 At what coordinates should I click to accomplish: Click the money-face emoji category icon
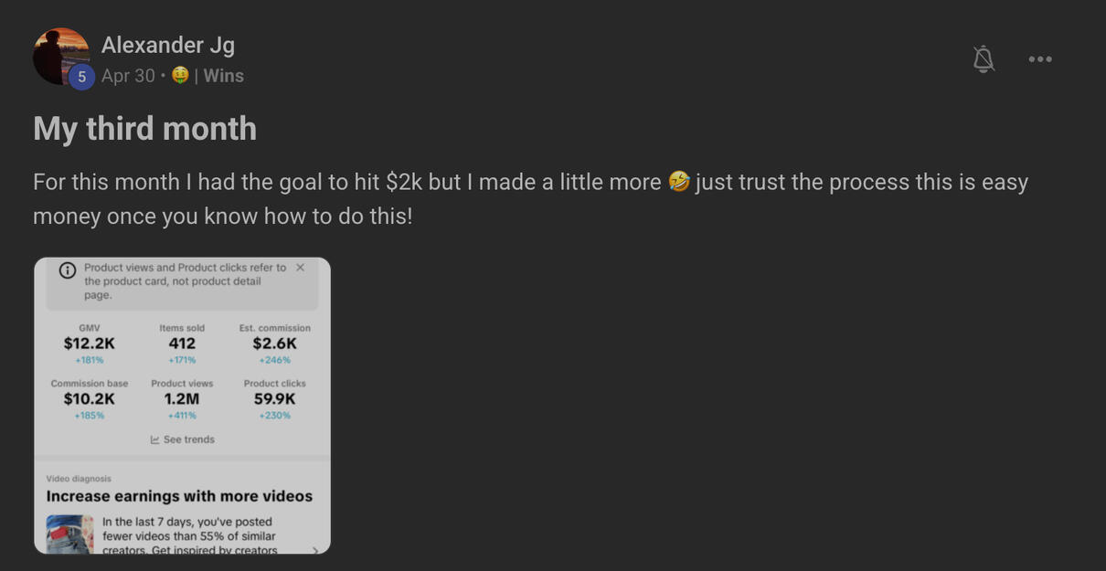point(180,76)
